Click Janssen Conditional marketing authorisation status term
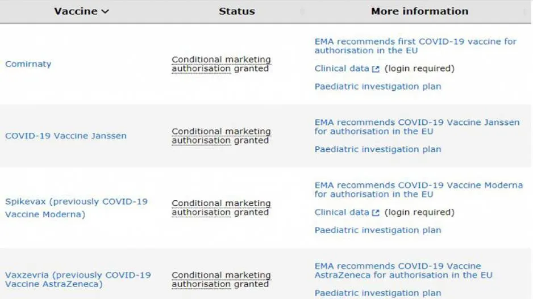 tap(221, 136)
